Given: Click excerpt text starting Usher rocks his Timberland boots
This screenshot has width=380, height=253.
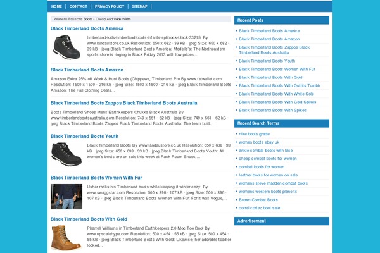Looking at the screenshot, I should (x=157, y=192).
